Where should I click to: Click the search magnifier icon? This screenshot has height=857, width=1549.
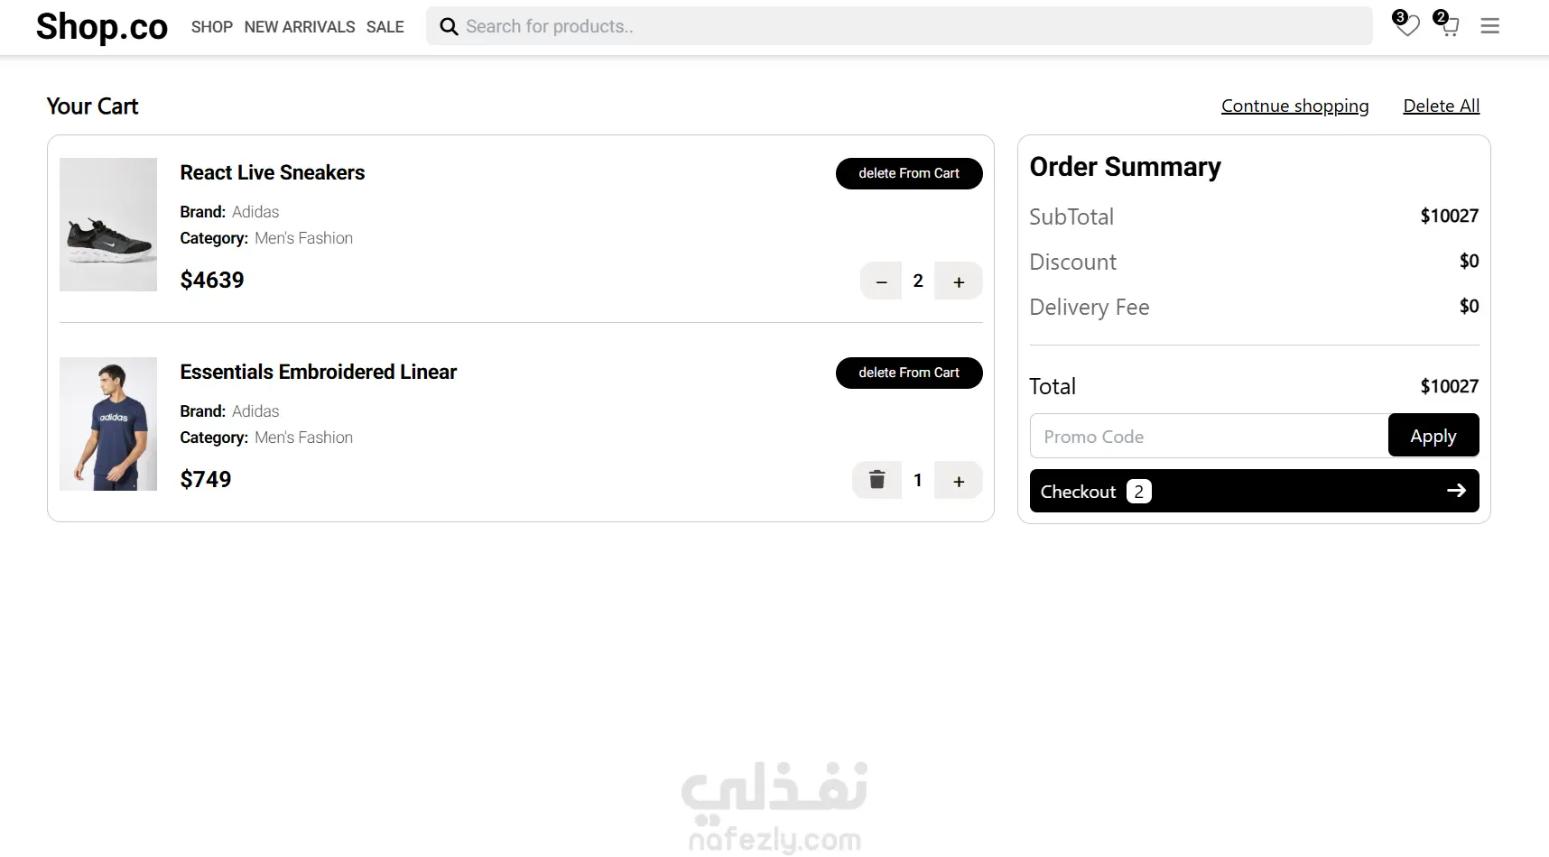449,27
